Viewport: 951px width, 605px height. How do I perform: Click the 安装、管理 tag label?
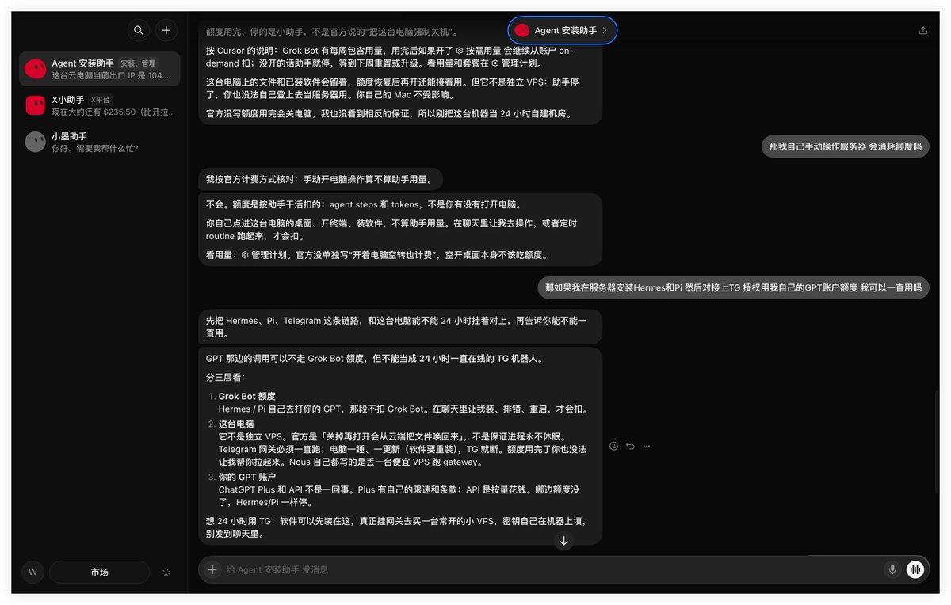pos(139,63)
